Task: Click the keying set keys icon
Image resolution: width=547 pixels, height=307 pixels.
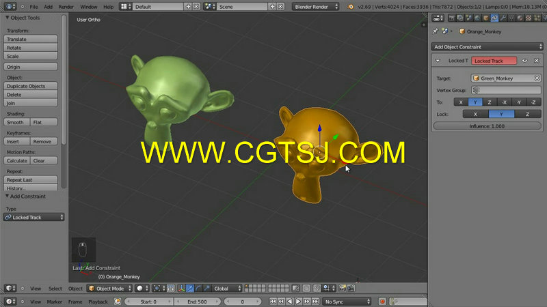Action: (x=394, y=302)
